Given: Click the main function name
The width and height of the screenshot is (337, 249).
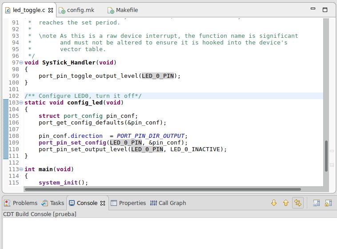Looking at the screenshot, I should (45, 169).
